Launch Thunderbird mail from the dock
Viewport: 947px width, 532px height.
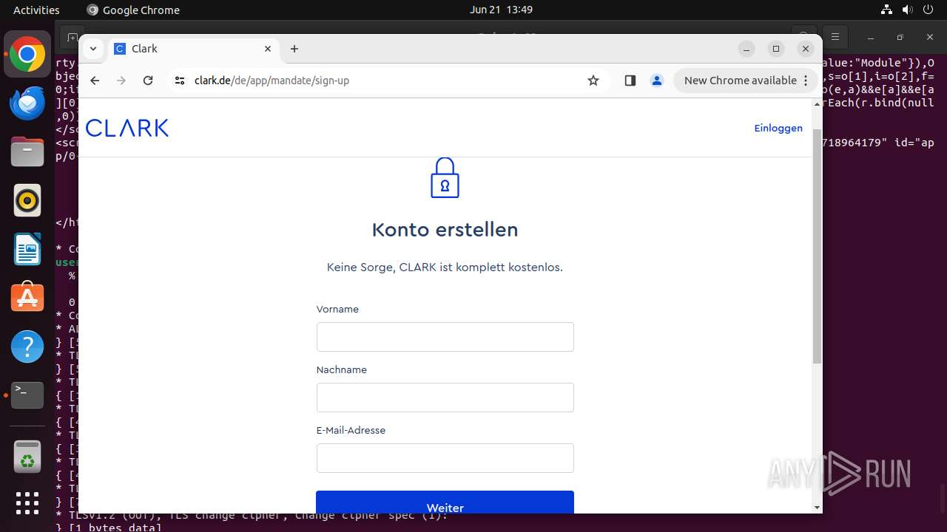27,103
